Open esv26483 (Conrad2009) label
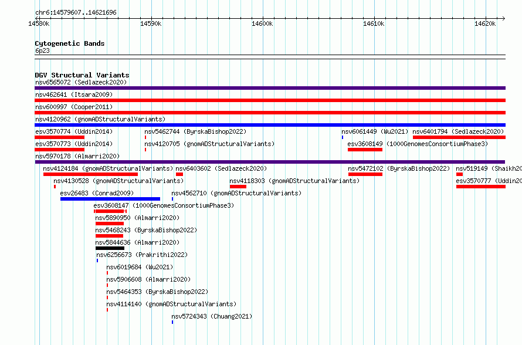The width and height of the screenshot is (522, 345). (97, 193)
